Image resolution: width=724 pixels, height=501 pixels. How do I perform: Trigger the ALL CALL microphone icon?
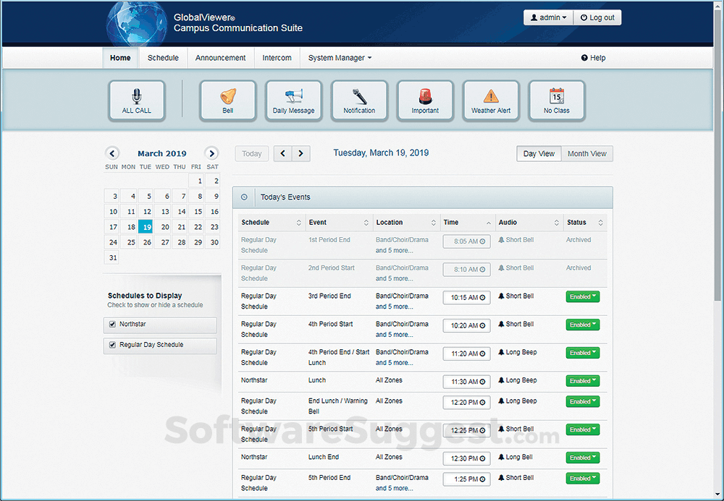pyautogui.click(x=137, y=96)
